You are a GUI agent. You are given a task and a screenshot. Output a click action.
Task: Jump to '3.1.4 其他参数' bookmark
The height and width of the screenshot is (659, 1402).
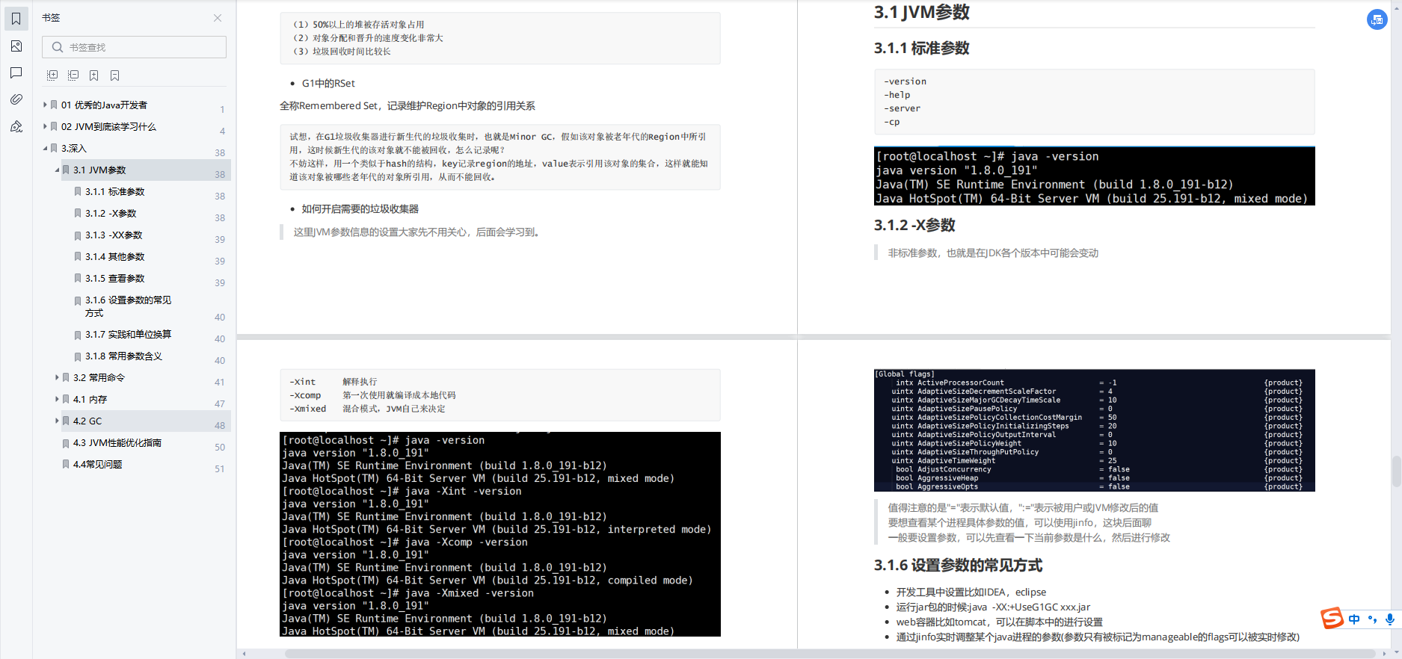(x=114, y=257)
